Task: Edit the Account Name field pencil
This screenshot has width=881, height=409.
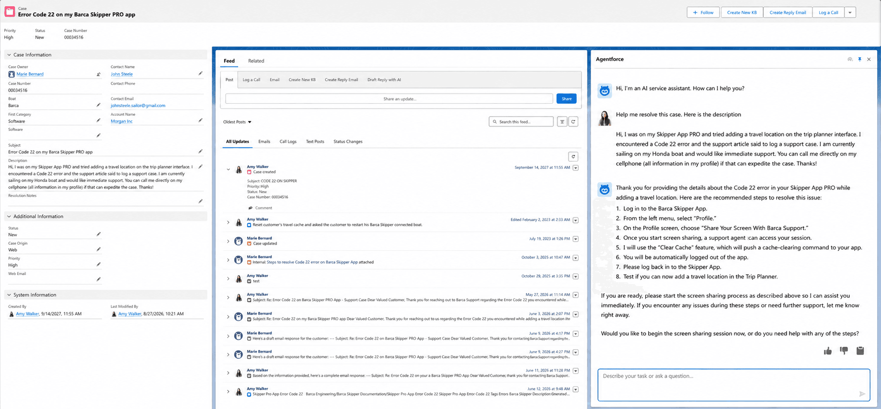Action: [200, 121]
